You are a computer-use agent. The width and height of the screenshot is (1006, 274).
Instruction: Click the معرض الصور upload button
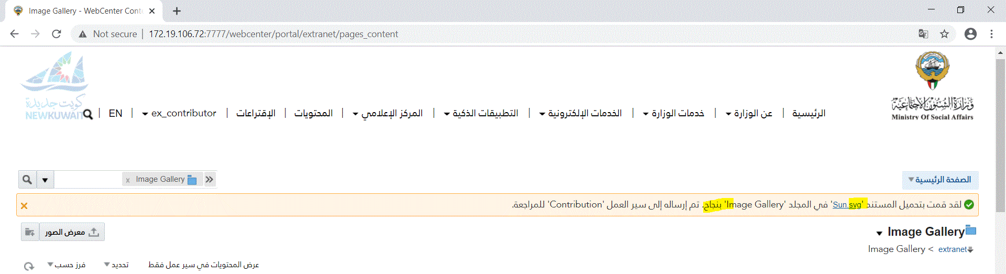point(72,232)
